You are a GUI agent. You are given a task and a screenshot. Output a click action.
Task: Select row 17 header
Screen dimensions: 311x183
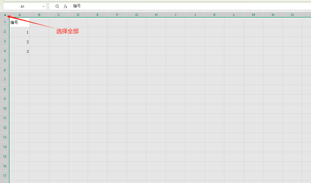[x=5, y=176]
